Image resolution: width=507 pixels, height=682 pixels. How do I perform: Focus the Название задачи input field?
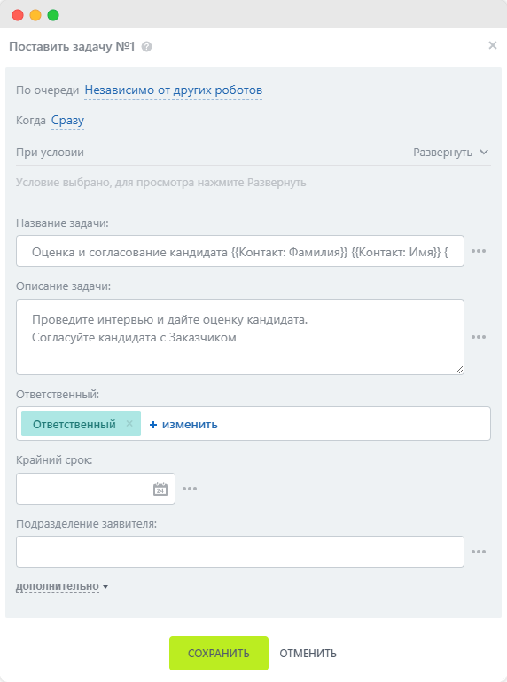point(240,251)
